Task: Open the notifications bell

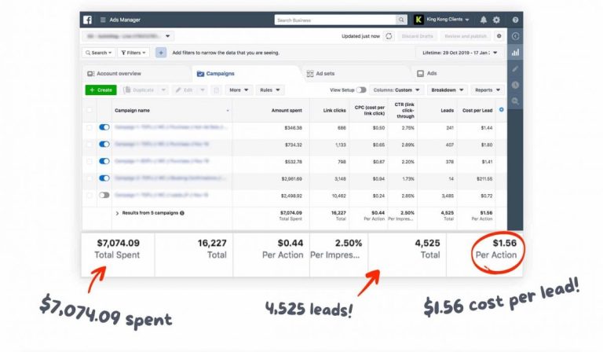Action: [483, 20]
